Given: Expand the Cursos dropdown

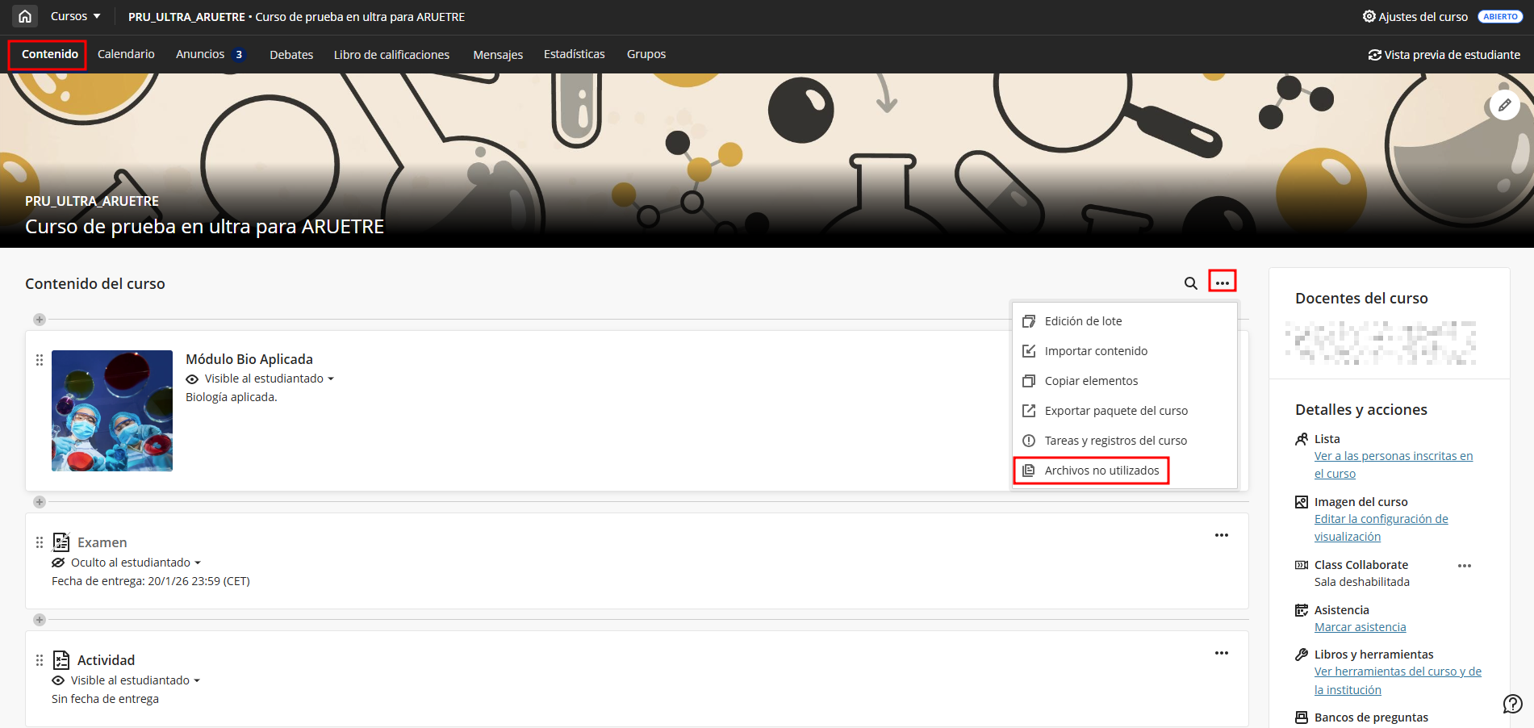Looking at the screenshot, I should tap(76, 16).
